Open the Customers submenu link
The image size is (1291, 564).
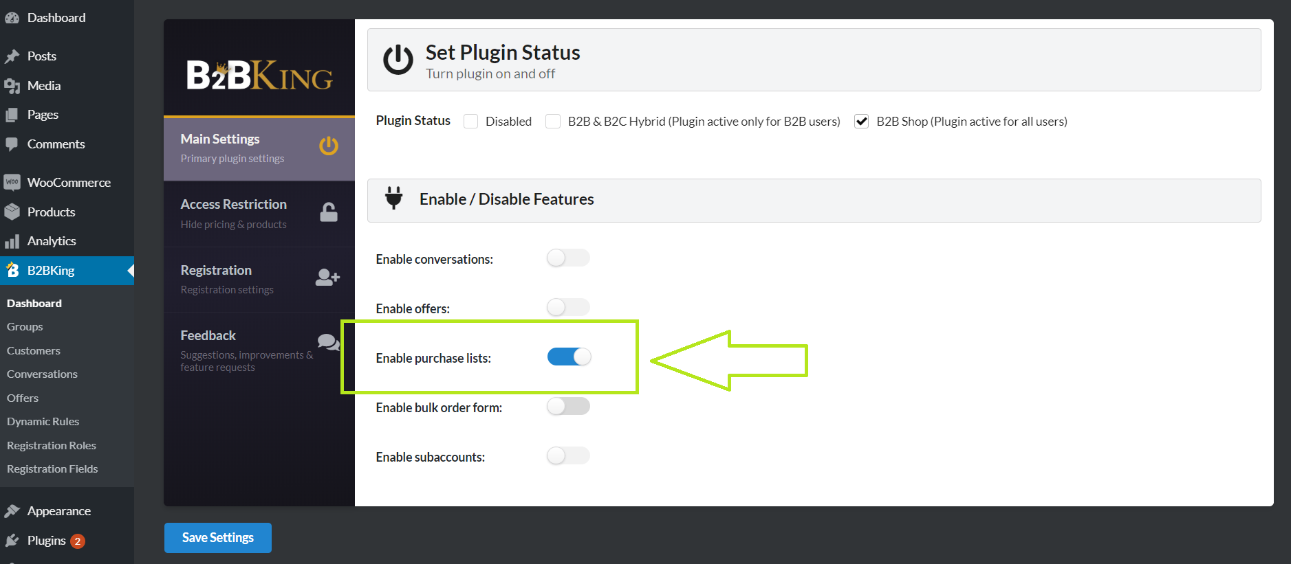coord(34,351)
